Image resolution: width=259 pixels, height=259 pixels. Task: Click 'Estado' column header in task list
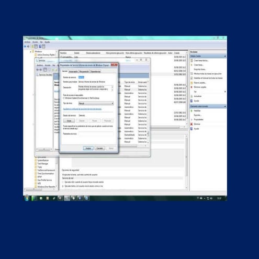click(77, 53)
